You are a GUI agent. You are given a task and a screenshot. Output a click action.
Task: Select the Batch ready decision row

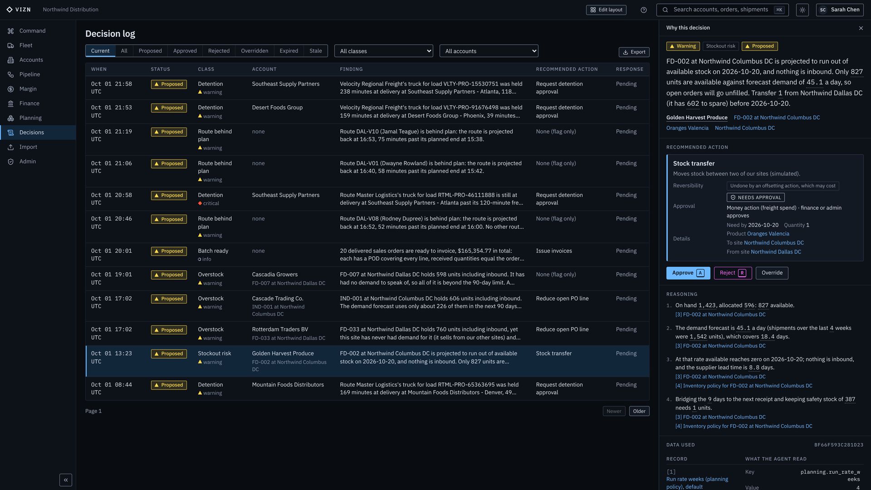[367, 255]
